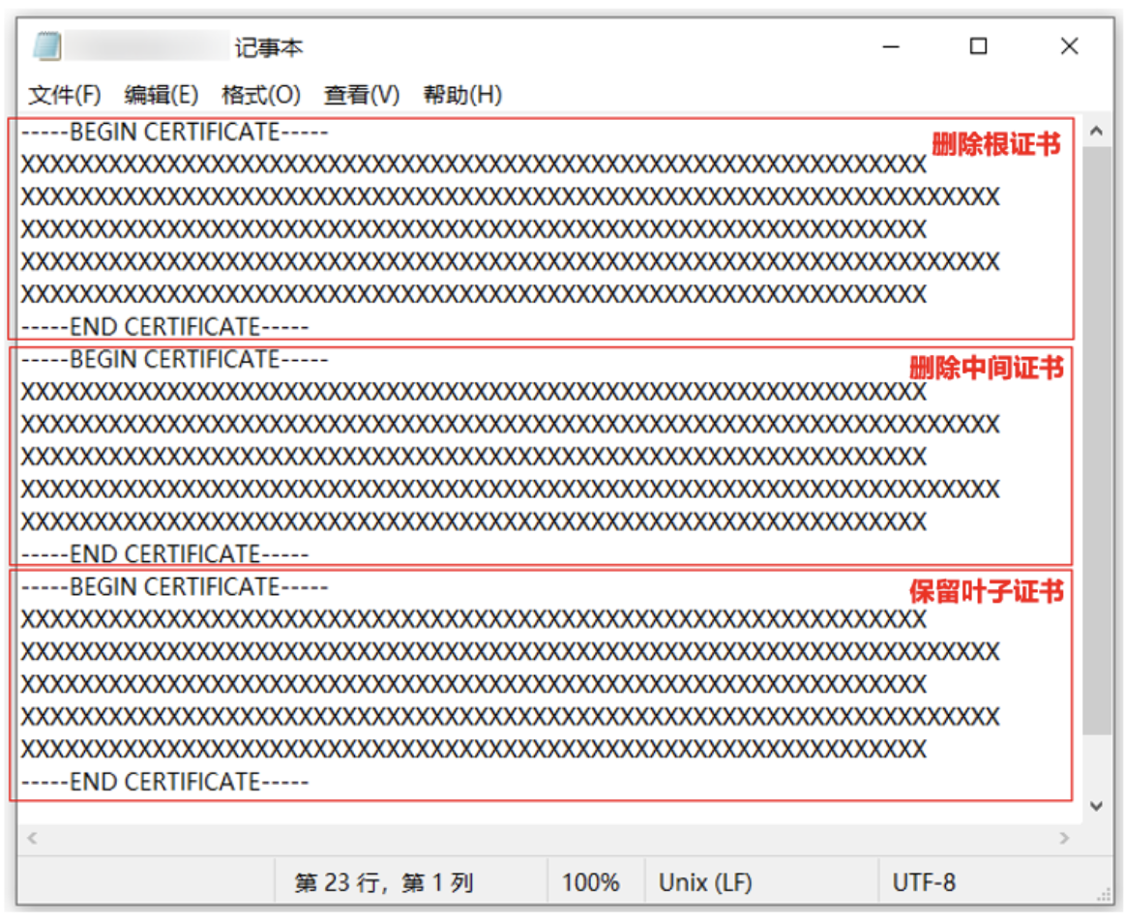
Task: Click the 100% zoom level indicator
Action: click(x=593, y=882)
